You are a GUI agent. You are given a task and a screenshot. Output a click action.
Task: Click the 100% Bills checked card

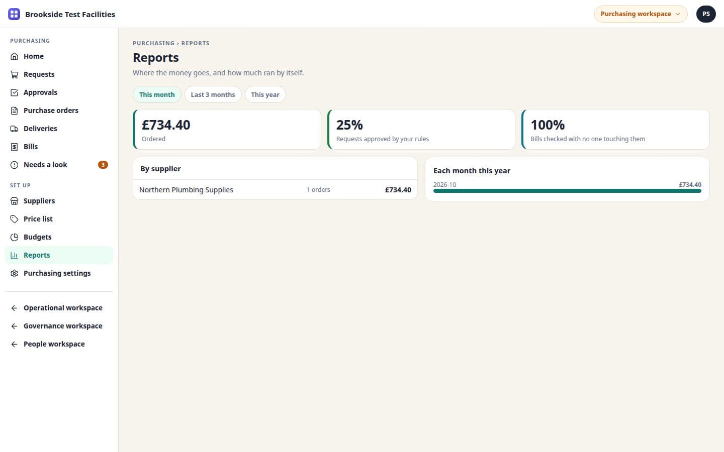pos(615,129)
